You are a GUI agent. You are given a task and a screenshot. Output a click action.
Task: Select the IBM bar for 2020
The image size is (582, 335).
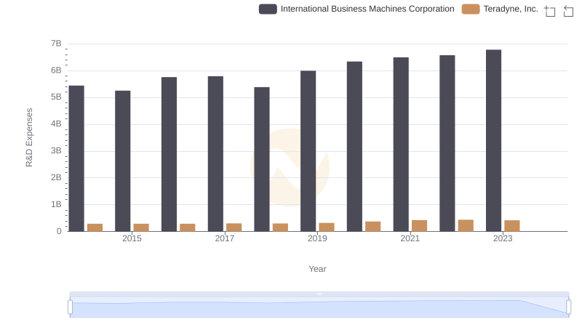tap(355, 146)
